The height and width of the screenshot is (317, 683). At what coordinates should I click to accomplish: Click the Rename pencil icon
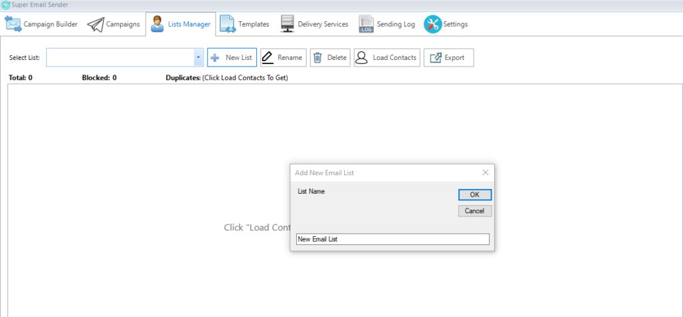tap(267, 57)
